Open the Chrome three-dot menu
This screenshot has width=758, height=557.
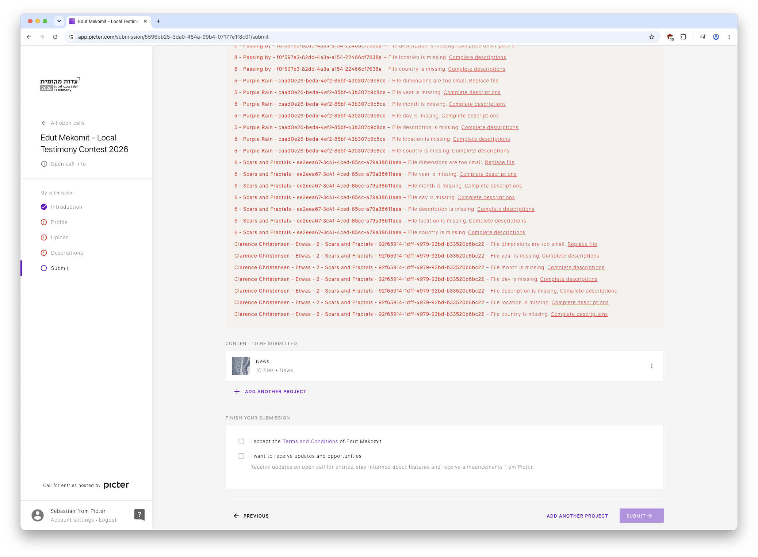click(x=729, y=37)
